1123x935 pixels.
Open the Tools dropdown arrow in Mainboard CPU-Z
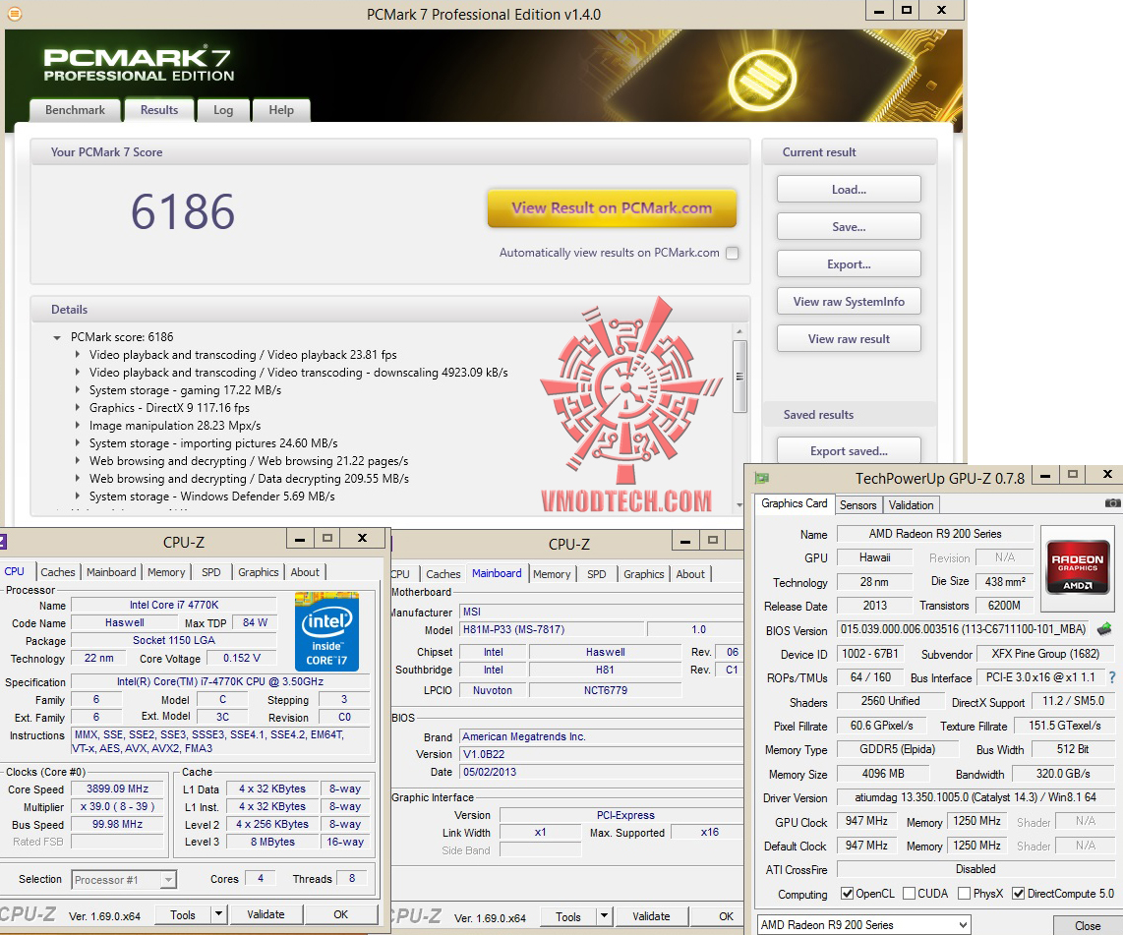pos(605,915)
